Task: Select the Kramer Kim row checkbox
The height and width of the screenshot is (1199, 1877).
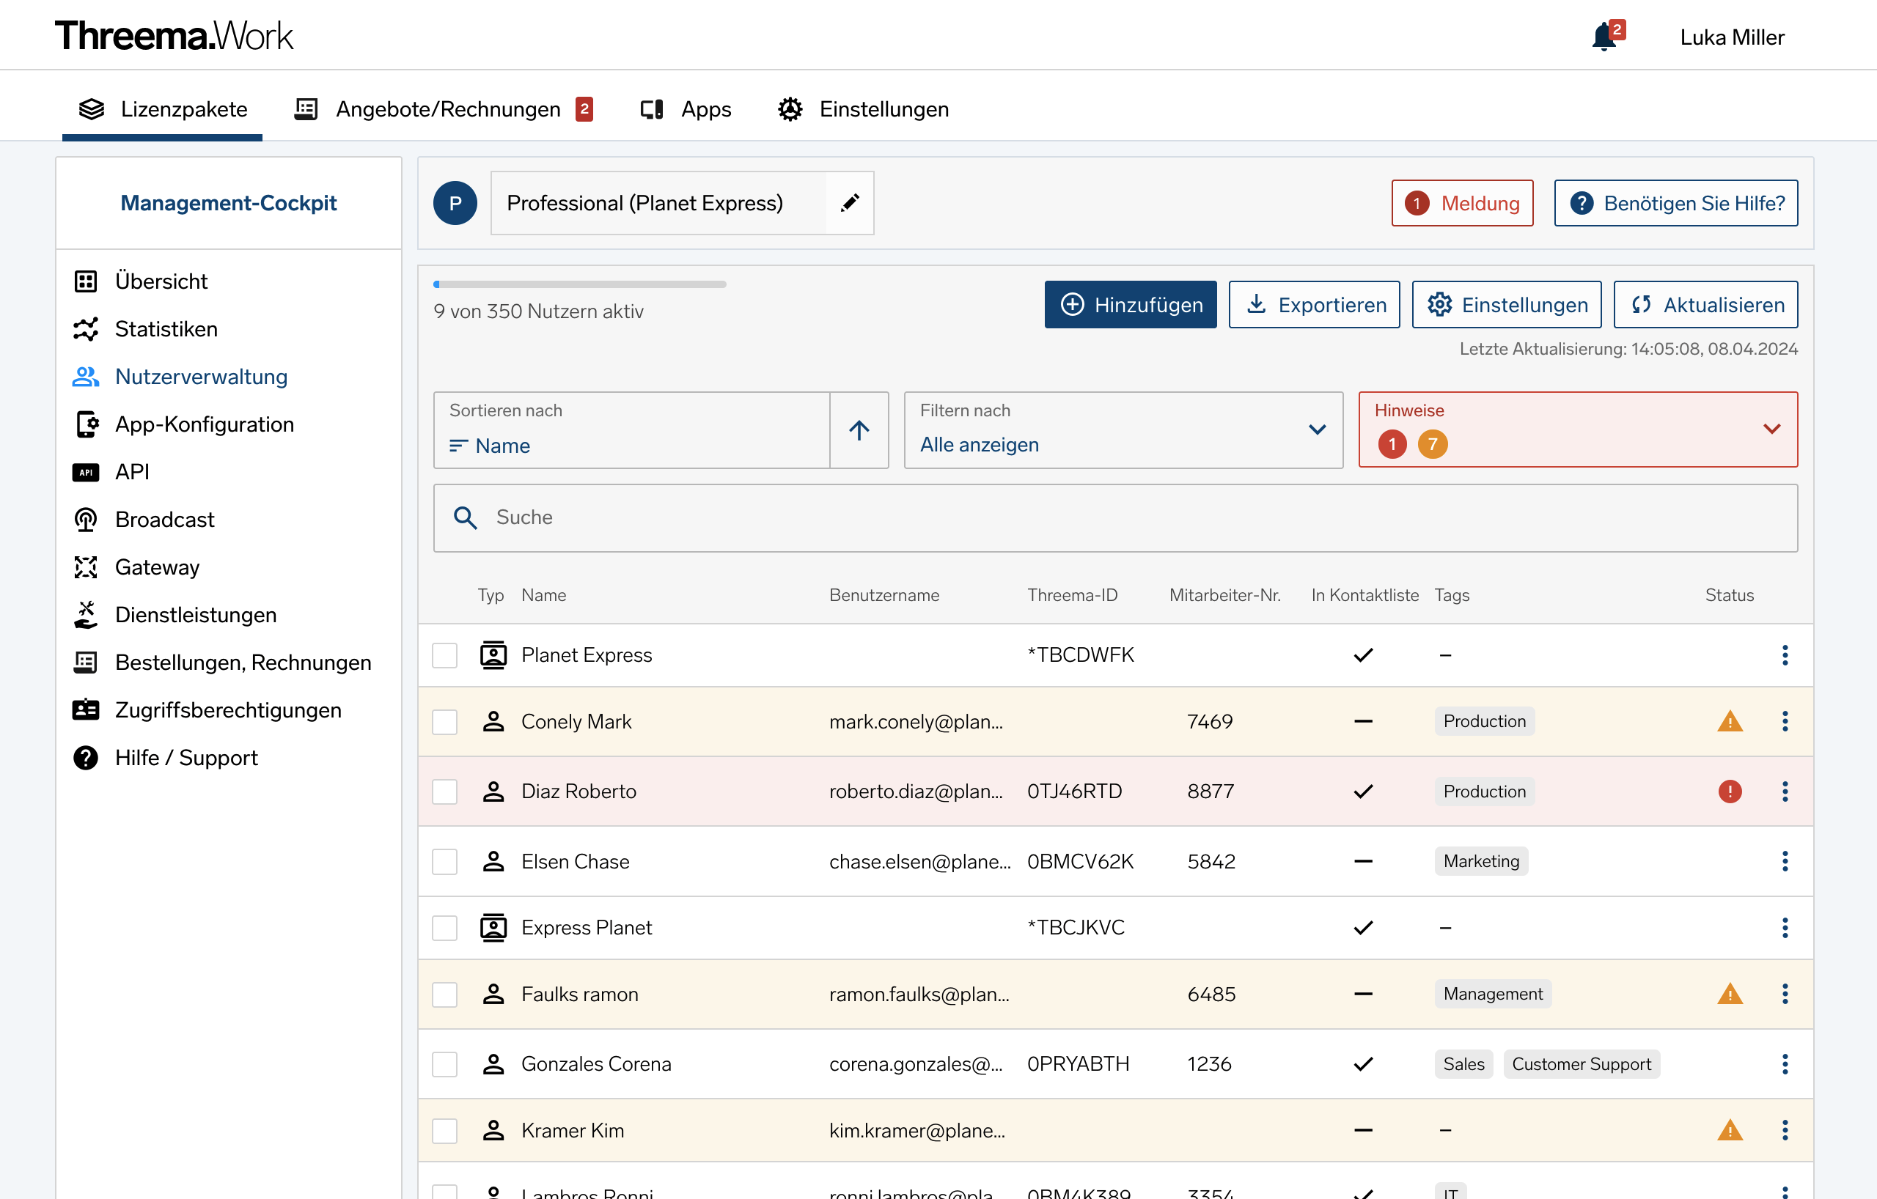Action: tap(445, 1130)
